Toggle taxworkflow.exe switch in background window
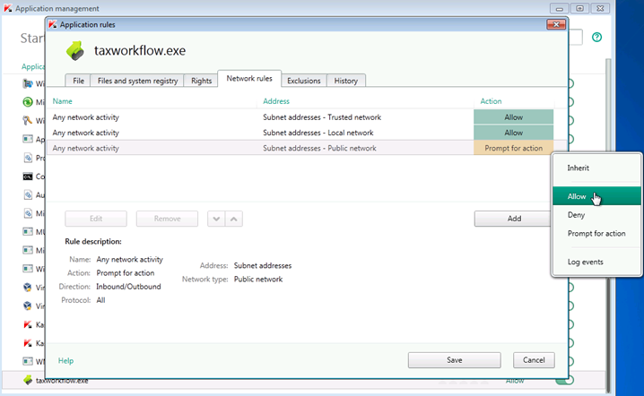The image size is (644, 396). click(x=565, y=381)
